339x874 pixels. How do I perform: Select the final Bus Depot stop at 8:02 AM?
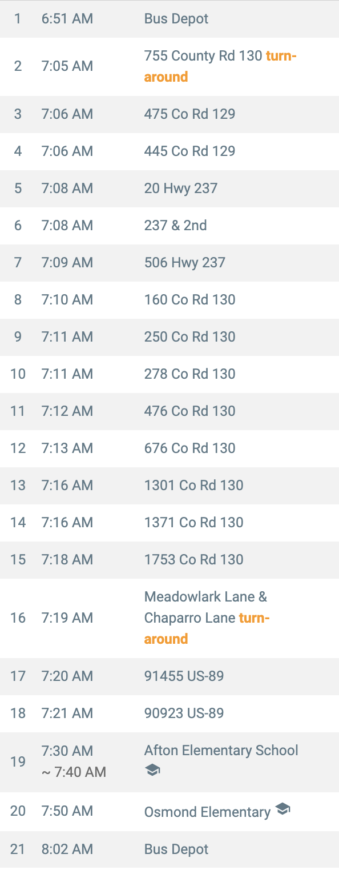169,849
